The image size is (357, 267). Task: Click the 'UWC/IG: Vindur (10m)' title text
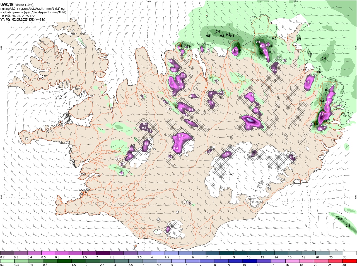[x=17, y=5]
